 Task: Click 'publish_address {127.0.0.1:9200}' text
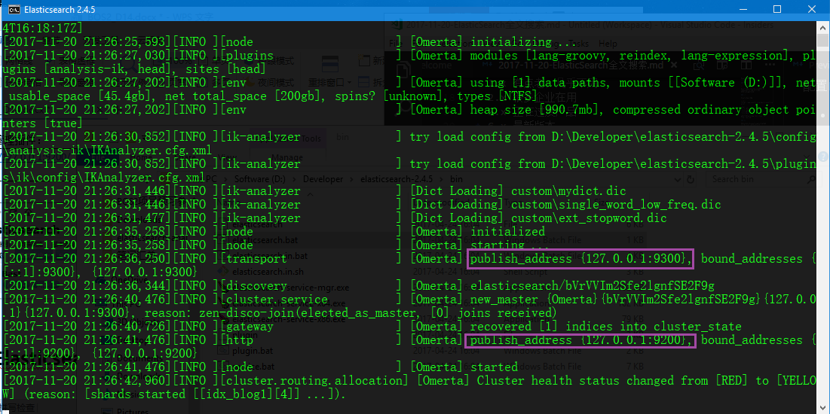pyautogui.click(x=580, y=340)
